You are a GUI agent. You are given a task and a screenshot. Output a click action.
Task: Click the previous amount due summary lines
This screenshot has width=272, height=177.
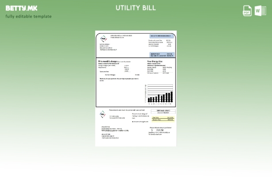click(160, 43)
